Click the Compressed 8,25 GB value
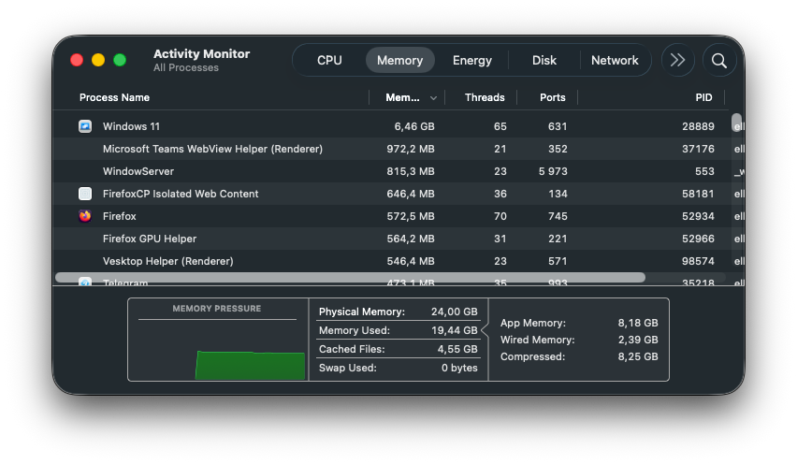Image resolution: width=797 pixels, height=464 pixels. (638, 356)
